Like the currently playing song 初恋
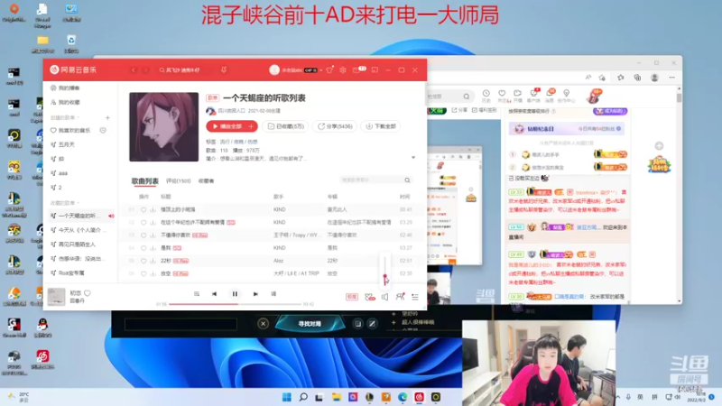Screen dimensions: 722x406 tap(88, 293)
